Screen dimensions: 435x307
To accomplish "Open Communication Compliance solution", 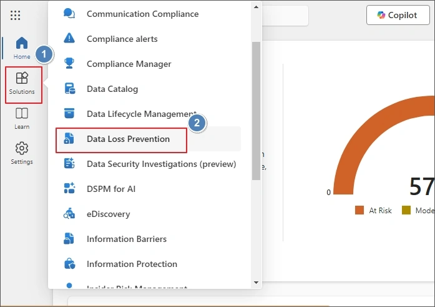I will coord(142,14).
